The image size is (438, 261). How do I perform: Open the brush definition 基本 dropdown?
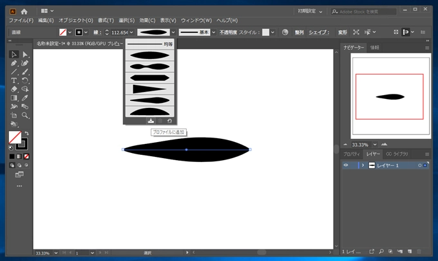tap(214, 32)
